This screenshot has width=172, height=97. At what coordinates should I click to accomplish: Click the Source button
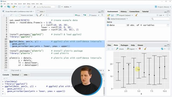point(93,15)
